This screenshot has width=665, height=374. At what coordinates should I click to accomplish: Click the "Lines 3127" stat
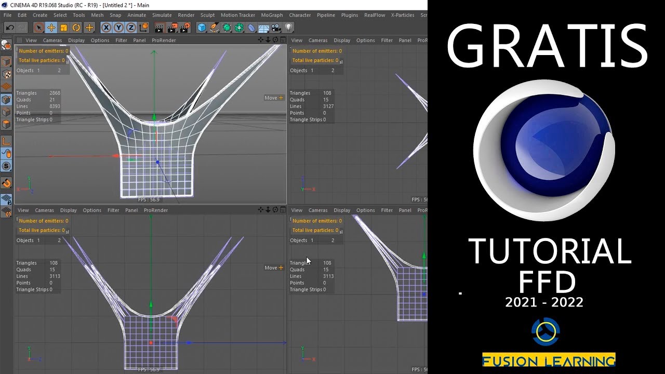[312, 106]
